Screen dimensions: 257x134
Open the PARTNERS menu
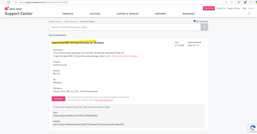pos(160,14)
